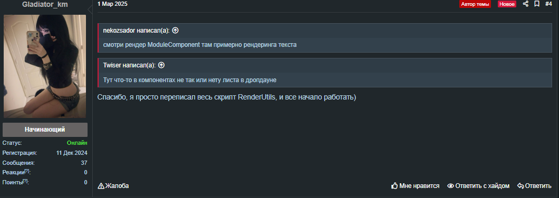Open the Поинты question mark hint
The height and width of the screenshot is (198, 559).
25,181
